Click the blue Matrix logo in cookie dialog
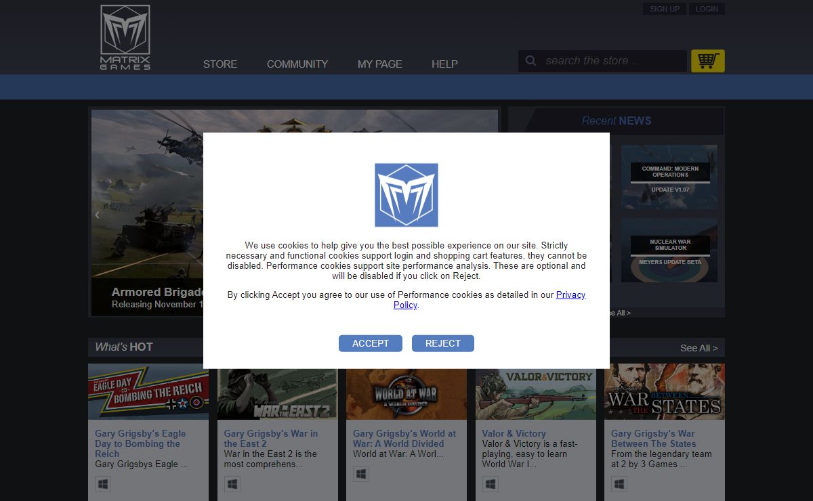 (x=406, y=195)
